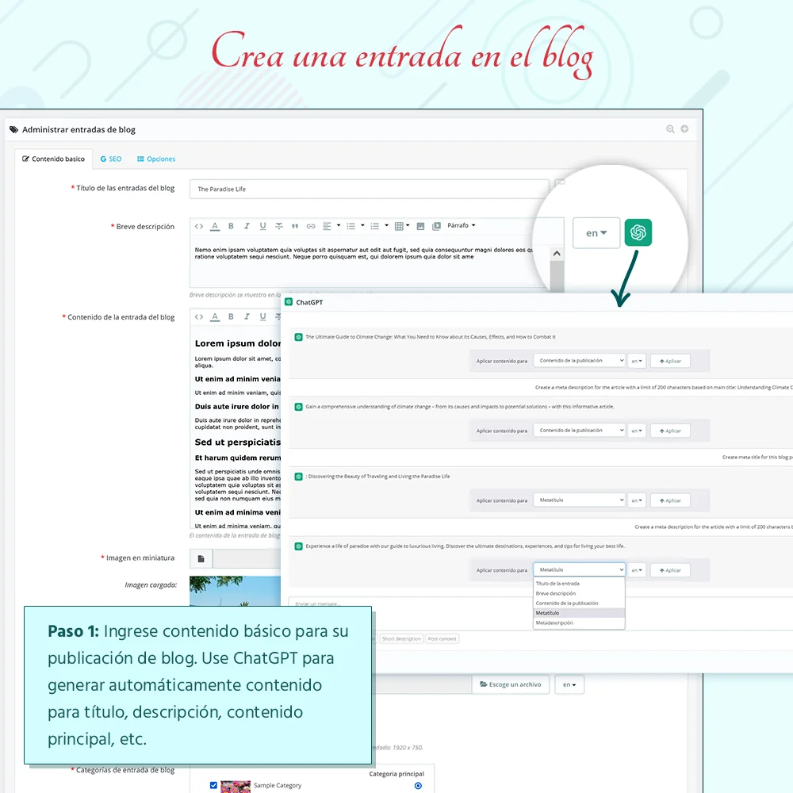Click the Aplicar button for Metatítulo content
This screenshot has height=793, width=793.
click(x=670, y=500)
